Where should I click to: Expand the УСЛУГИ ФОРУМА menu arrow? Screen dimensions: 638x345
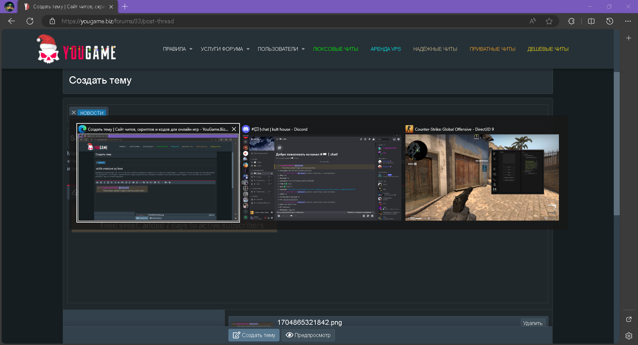248,49
